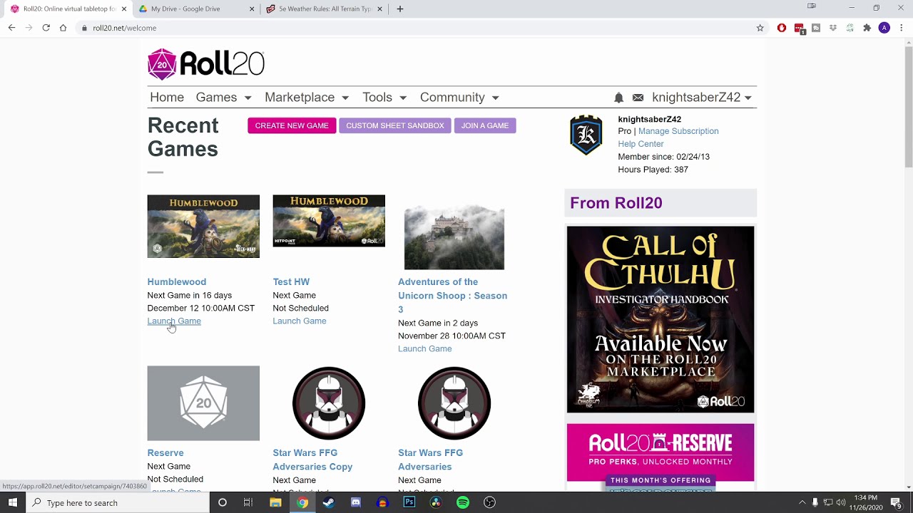
Task: Bookmark this page with the star icon
Action: coord(760,28)
